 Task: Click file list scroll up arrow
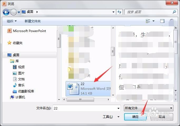113,28
